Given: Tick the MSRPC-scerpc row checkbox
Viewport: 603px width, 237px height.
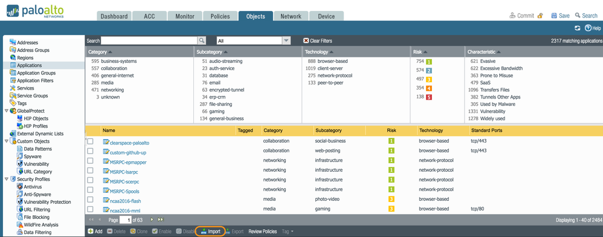Looking at the screenshot, I should [x=90, y=180].
